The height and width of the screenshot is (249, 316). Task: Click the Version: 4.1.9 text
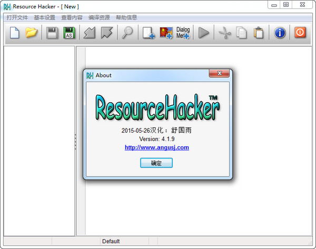point(157,139)
